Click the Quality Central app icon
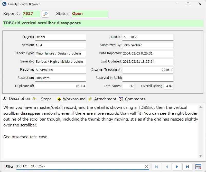 pyautogui.click(x=4, y=4)
